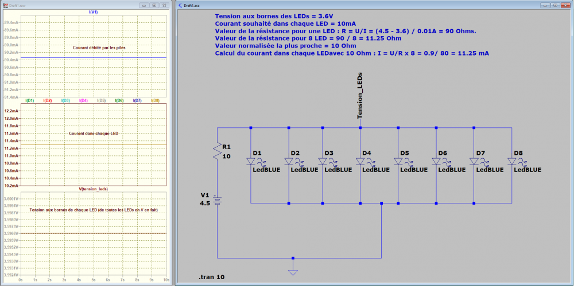574x286 pixels.
Task: Click the D1 LED diode symbol
Action: click(251, 161)
